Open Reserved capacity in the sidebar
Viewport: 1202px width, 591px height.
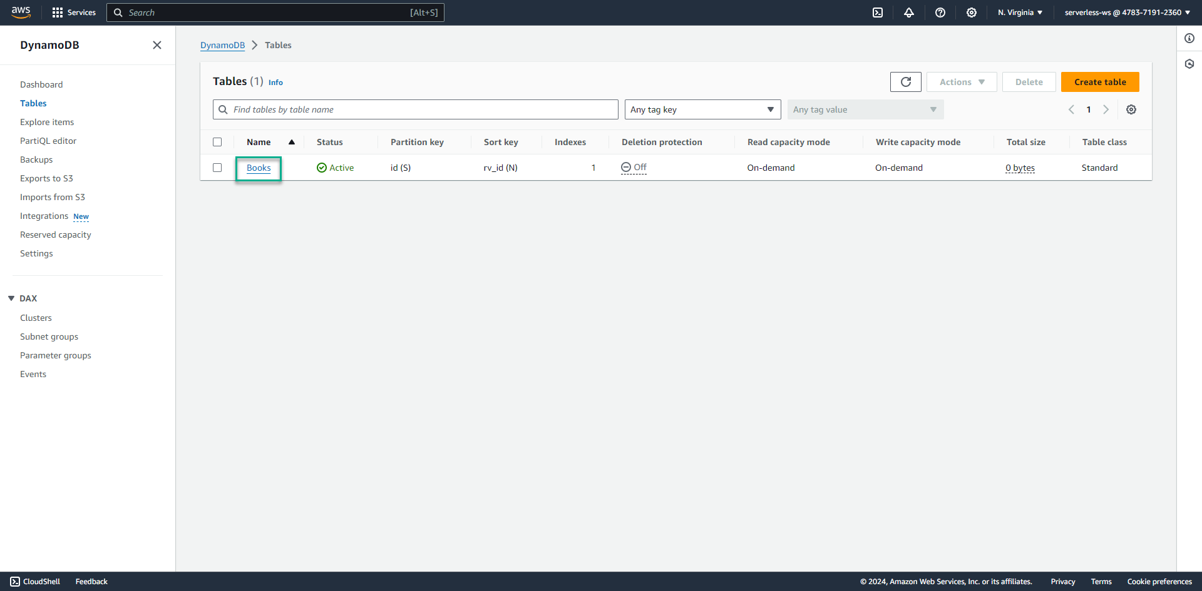56,235
